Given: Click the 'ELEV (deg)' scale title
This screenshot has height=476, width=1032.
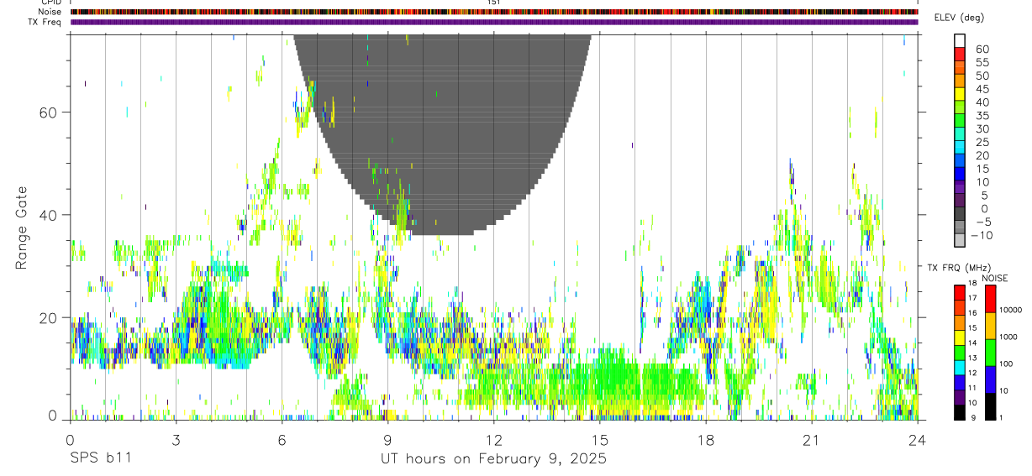Looking at the screenshot, I should pyautogui.click(x=960, y=18).
